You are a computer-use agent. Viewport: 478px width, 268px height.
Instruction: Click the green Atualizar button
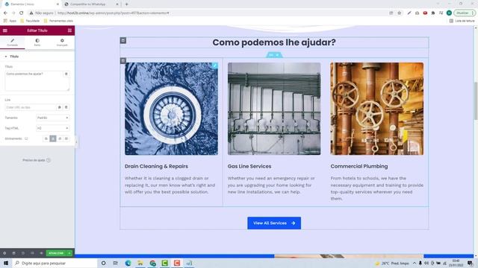pos(56,253)
